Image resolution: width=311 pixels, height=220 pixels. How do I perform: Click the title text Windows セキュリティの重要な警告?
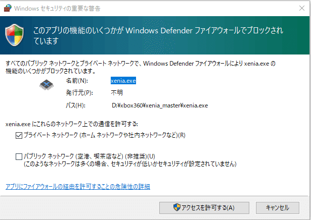coord(57,8)
